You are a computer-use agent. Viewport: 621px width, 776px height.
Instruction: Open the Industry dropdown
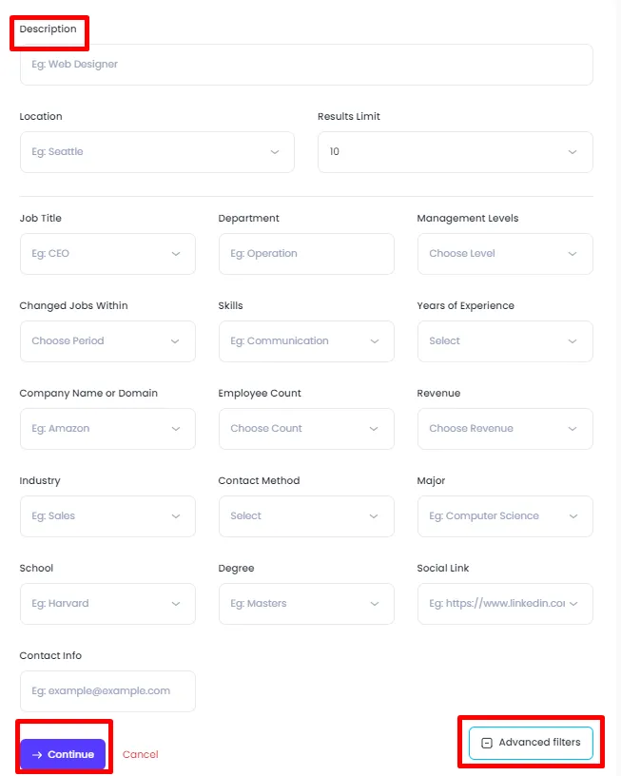tap(107, 516)
